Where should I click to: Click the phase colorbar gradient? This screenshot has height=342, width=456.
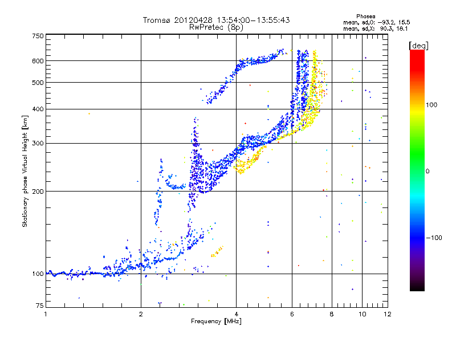pos(417,170)
